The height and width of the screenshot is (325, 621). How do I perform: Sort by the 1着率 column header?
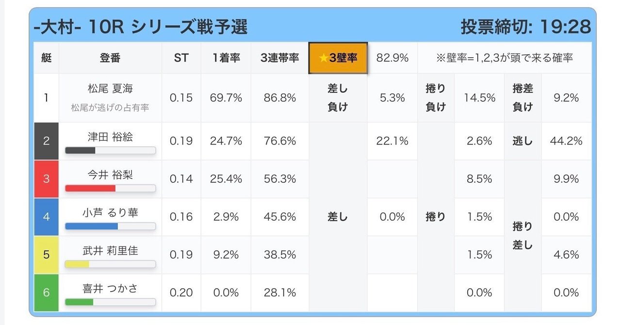tap(226, 58)
